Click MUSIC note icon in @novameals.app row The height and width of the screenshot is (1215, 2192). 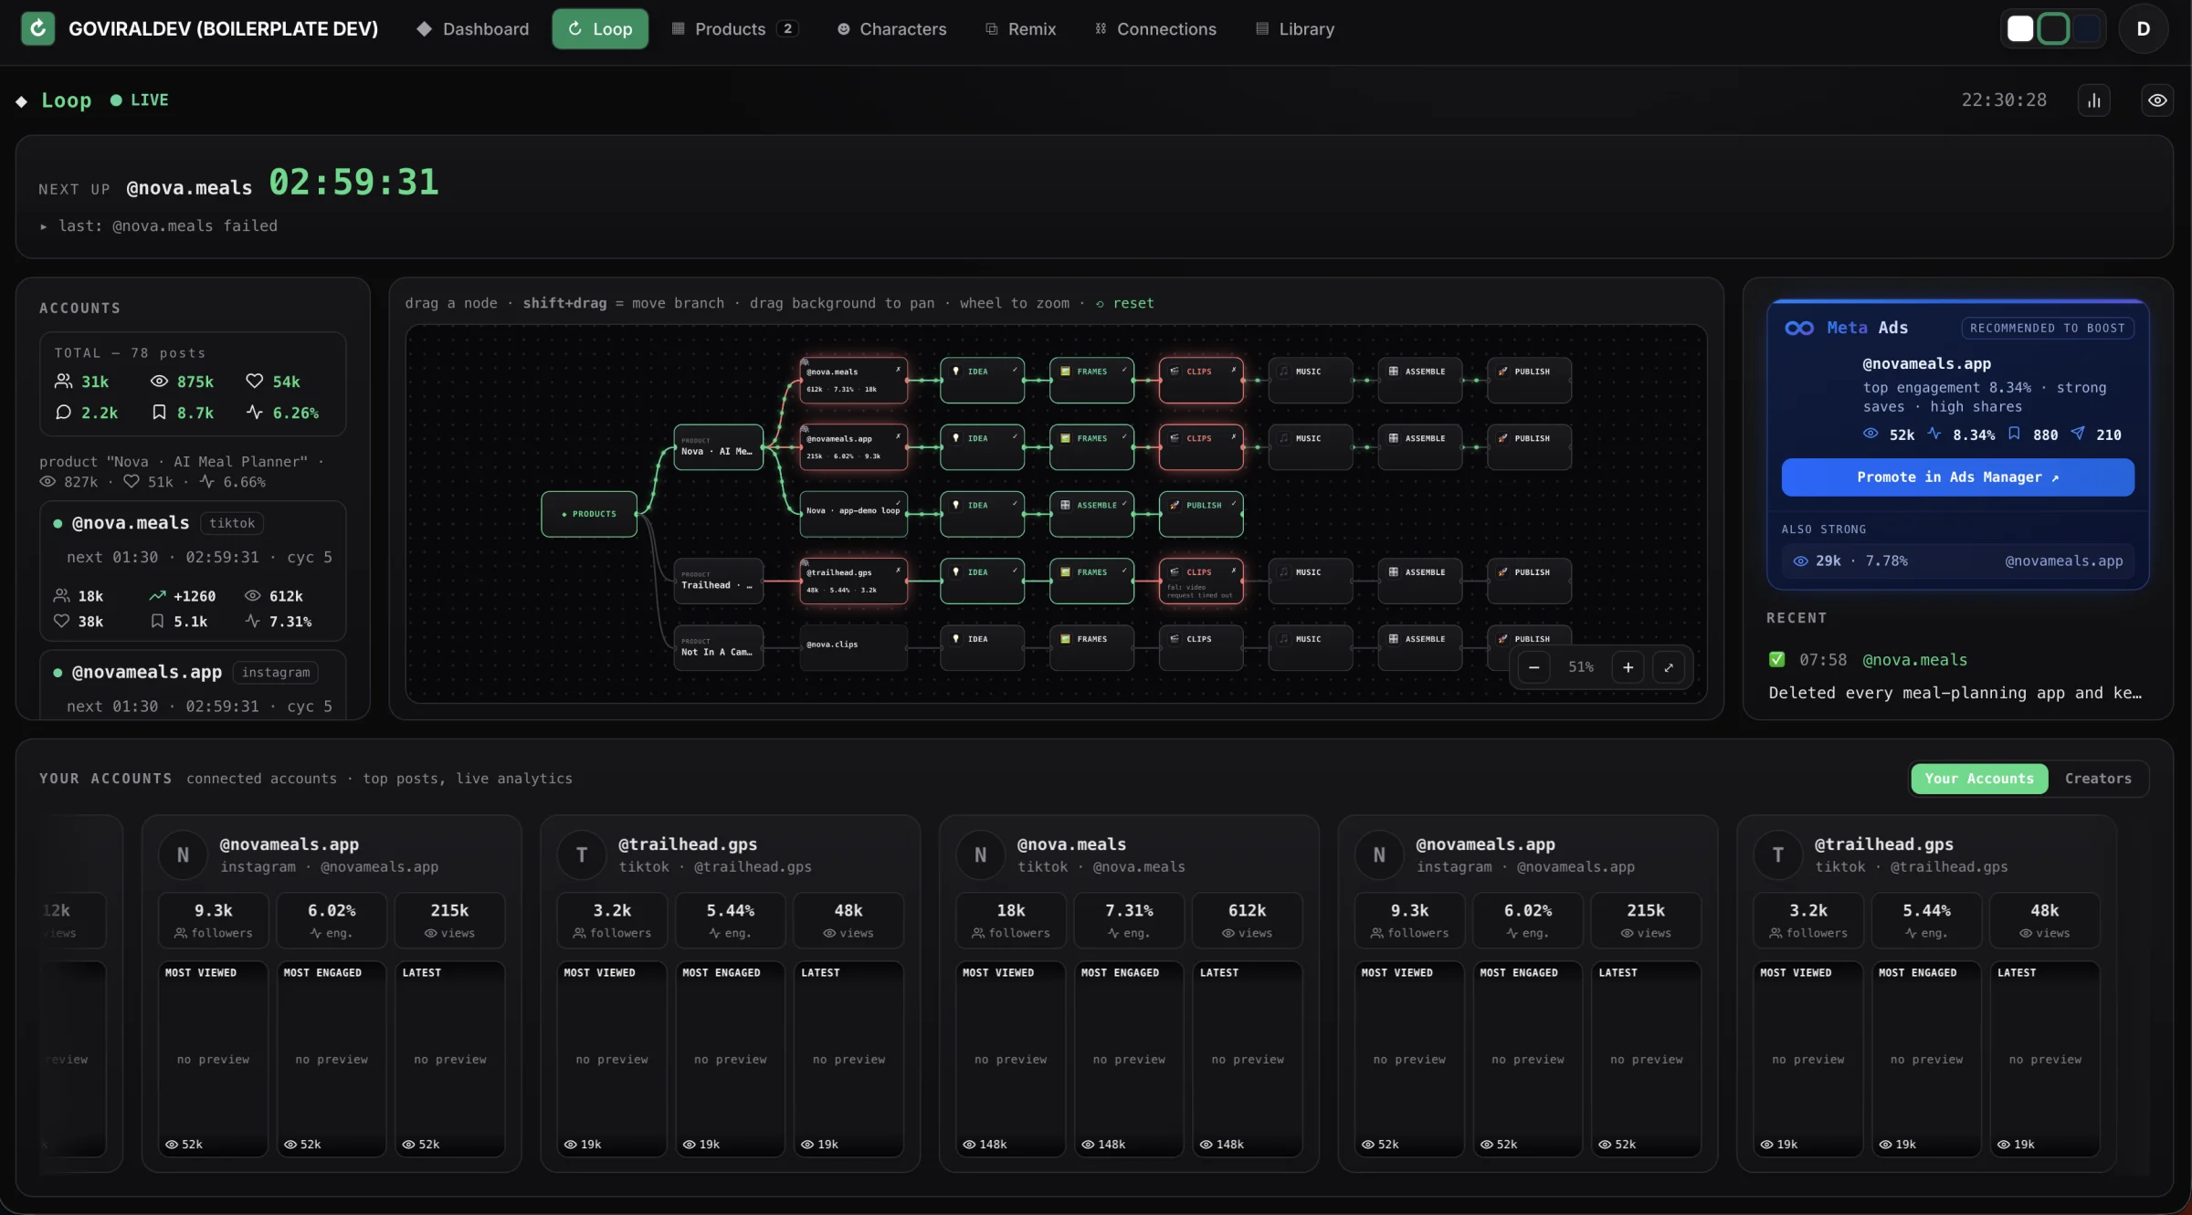(1284, 438)
